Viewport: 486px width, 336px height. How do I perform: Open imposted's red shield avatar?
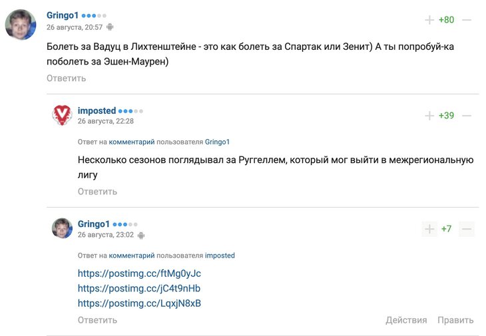pos(62,115)
